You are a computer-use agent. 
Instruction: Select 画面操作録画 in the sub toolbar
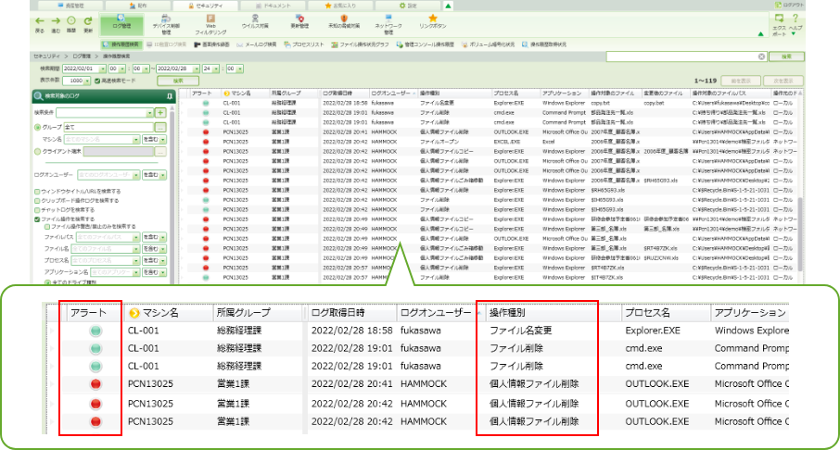pos(211,44)
